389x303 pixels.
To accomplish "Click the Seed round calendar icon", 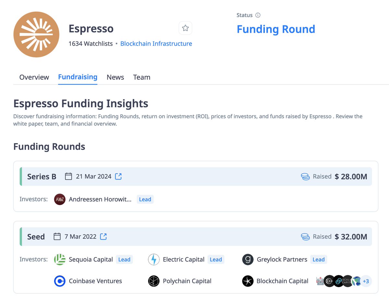I will point(57,237).
